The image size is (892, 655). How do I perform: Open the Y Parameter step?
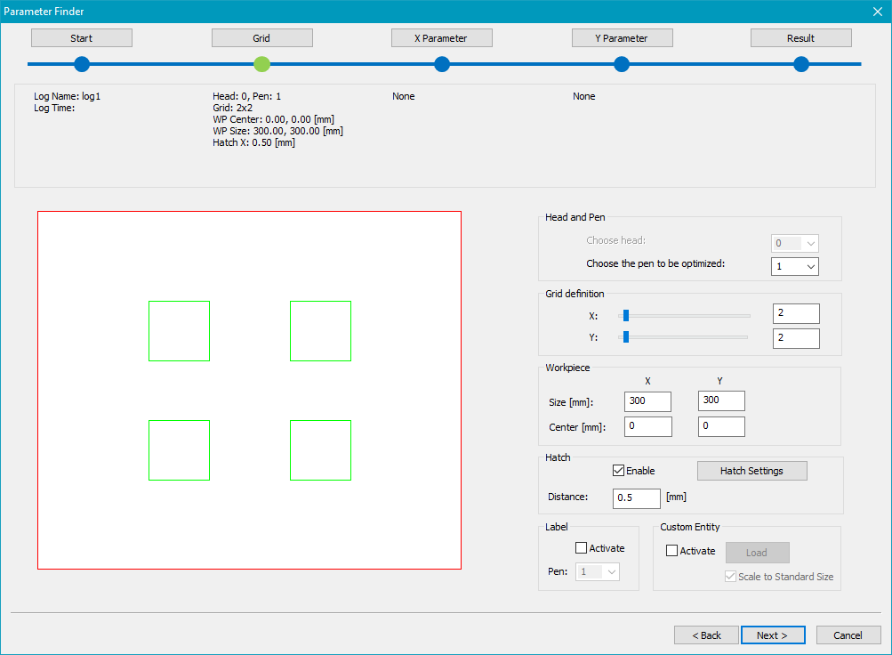coord(622,38)
